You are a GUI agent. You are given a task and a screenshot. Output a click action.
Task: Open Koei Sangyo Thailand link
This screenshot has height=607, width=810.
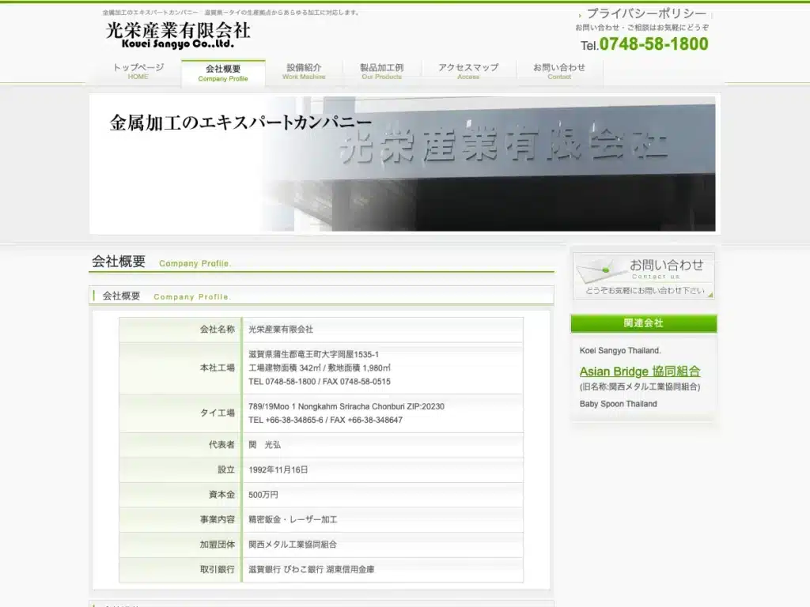[620, 350]
